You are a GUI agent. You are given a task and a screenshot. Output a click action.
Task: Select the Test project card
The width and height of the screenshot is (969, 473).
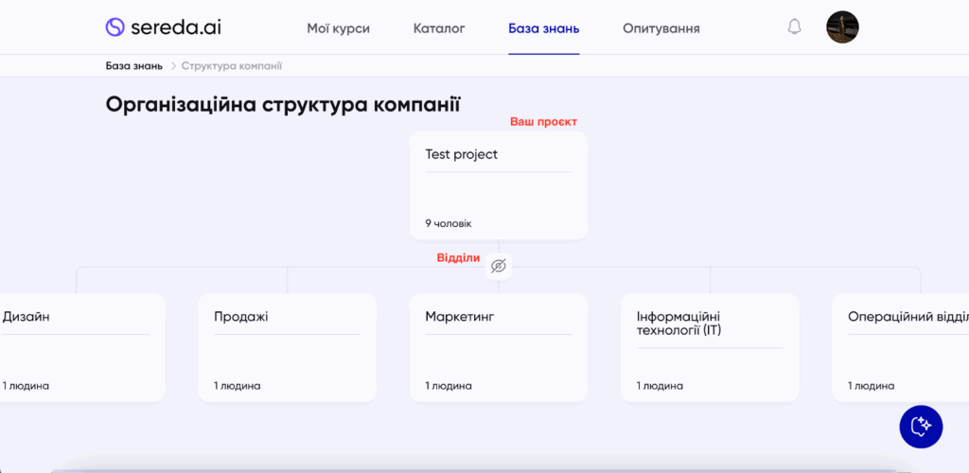click(x=498, y=184)
